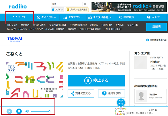Click the Higher on-air song title

155,62
